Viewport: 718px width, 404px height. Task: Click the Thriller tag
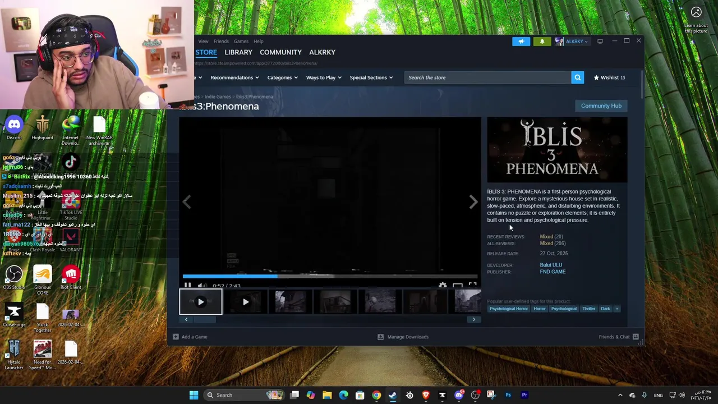click(588, 309)
